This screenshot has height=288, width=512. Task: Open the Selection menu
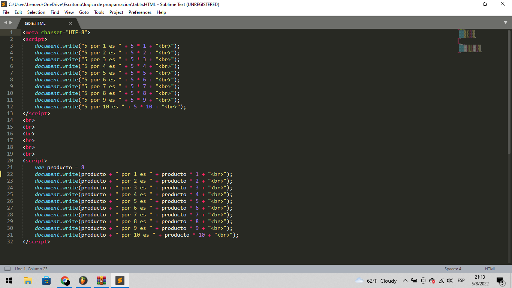[36, 12]
